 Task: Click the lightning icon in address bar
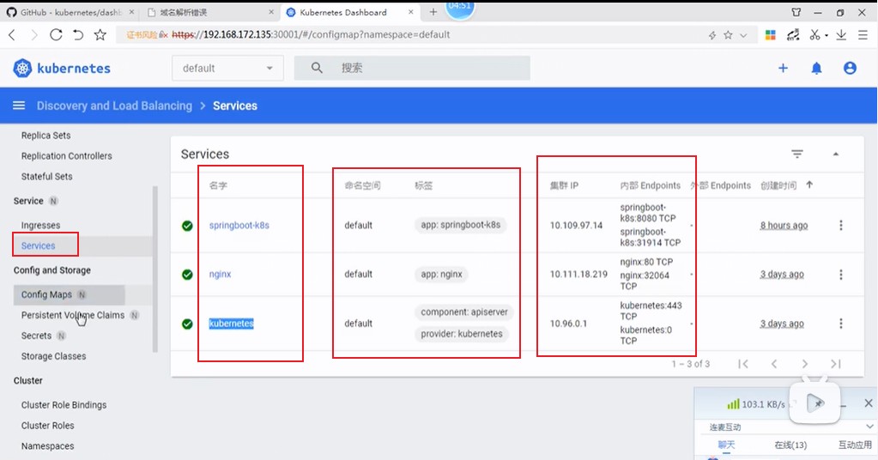[x=712, y=34]
